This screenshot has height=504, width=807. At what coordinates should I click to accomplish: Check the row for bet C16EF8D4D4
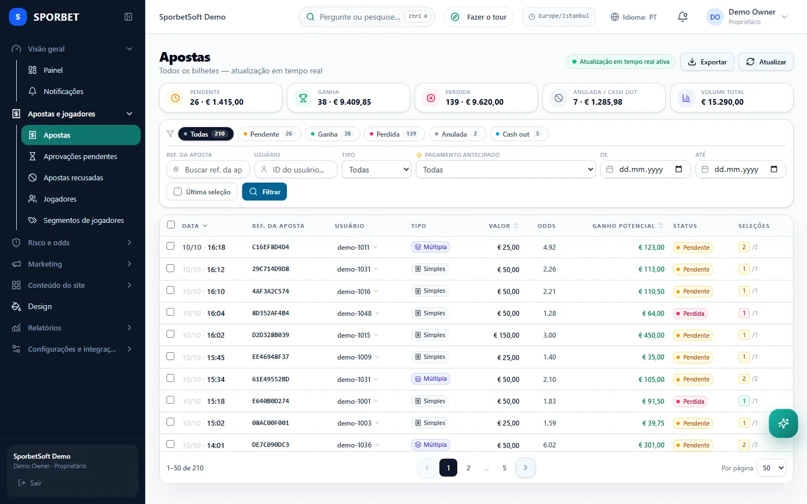170,246
